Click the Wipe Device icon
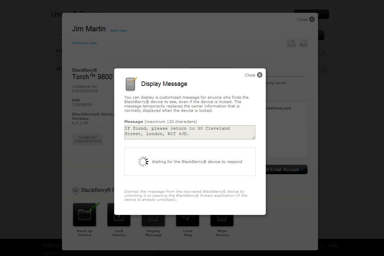 (x=222, y=220)
